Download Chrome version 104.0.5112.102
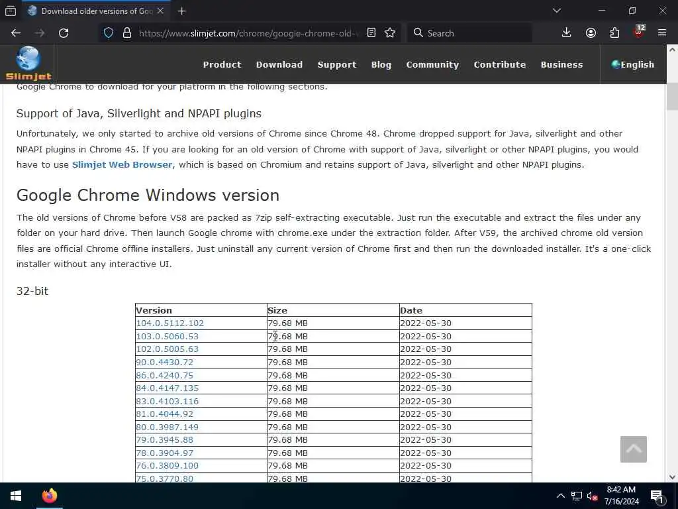 (x=170, y=323)
